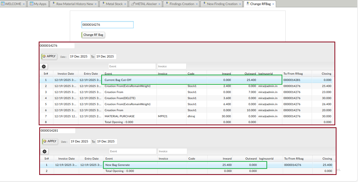Viewport: 358px width, 182px height.
Task: Click the gear settings icon in lower grid
Action: [45, 151]
